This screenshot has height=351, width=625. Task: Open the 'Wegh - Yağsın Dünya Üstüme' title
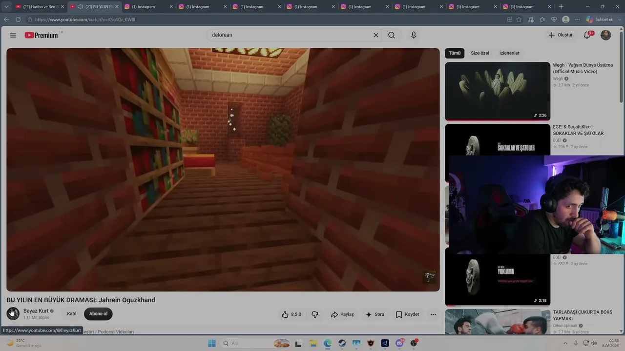583,68
